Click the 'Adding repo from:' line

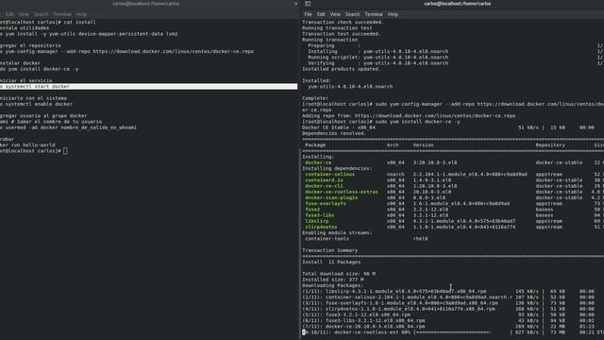[x=409, y=115]
